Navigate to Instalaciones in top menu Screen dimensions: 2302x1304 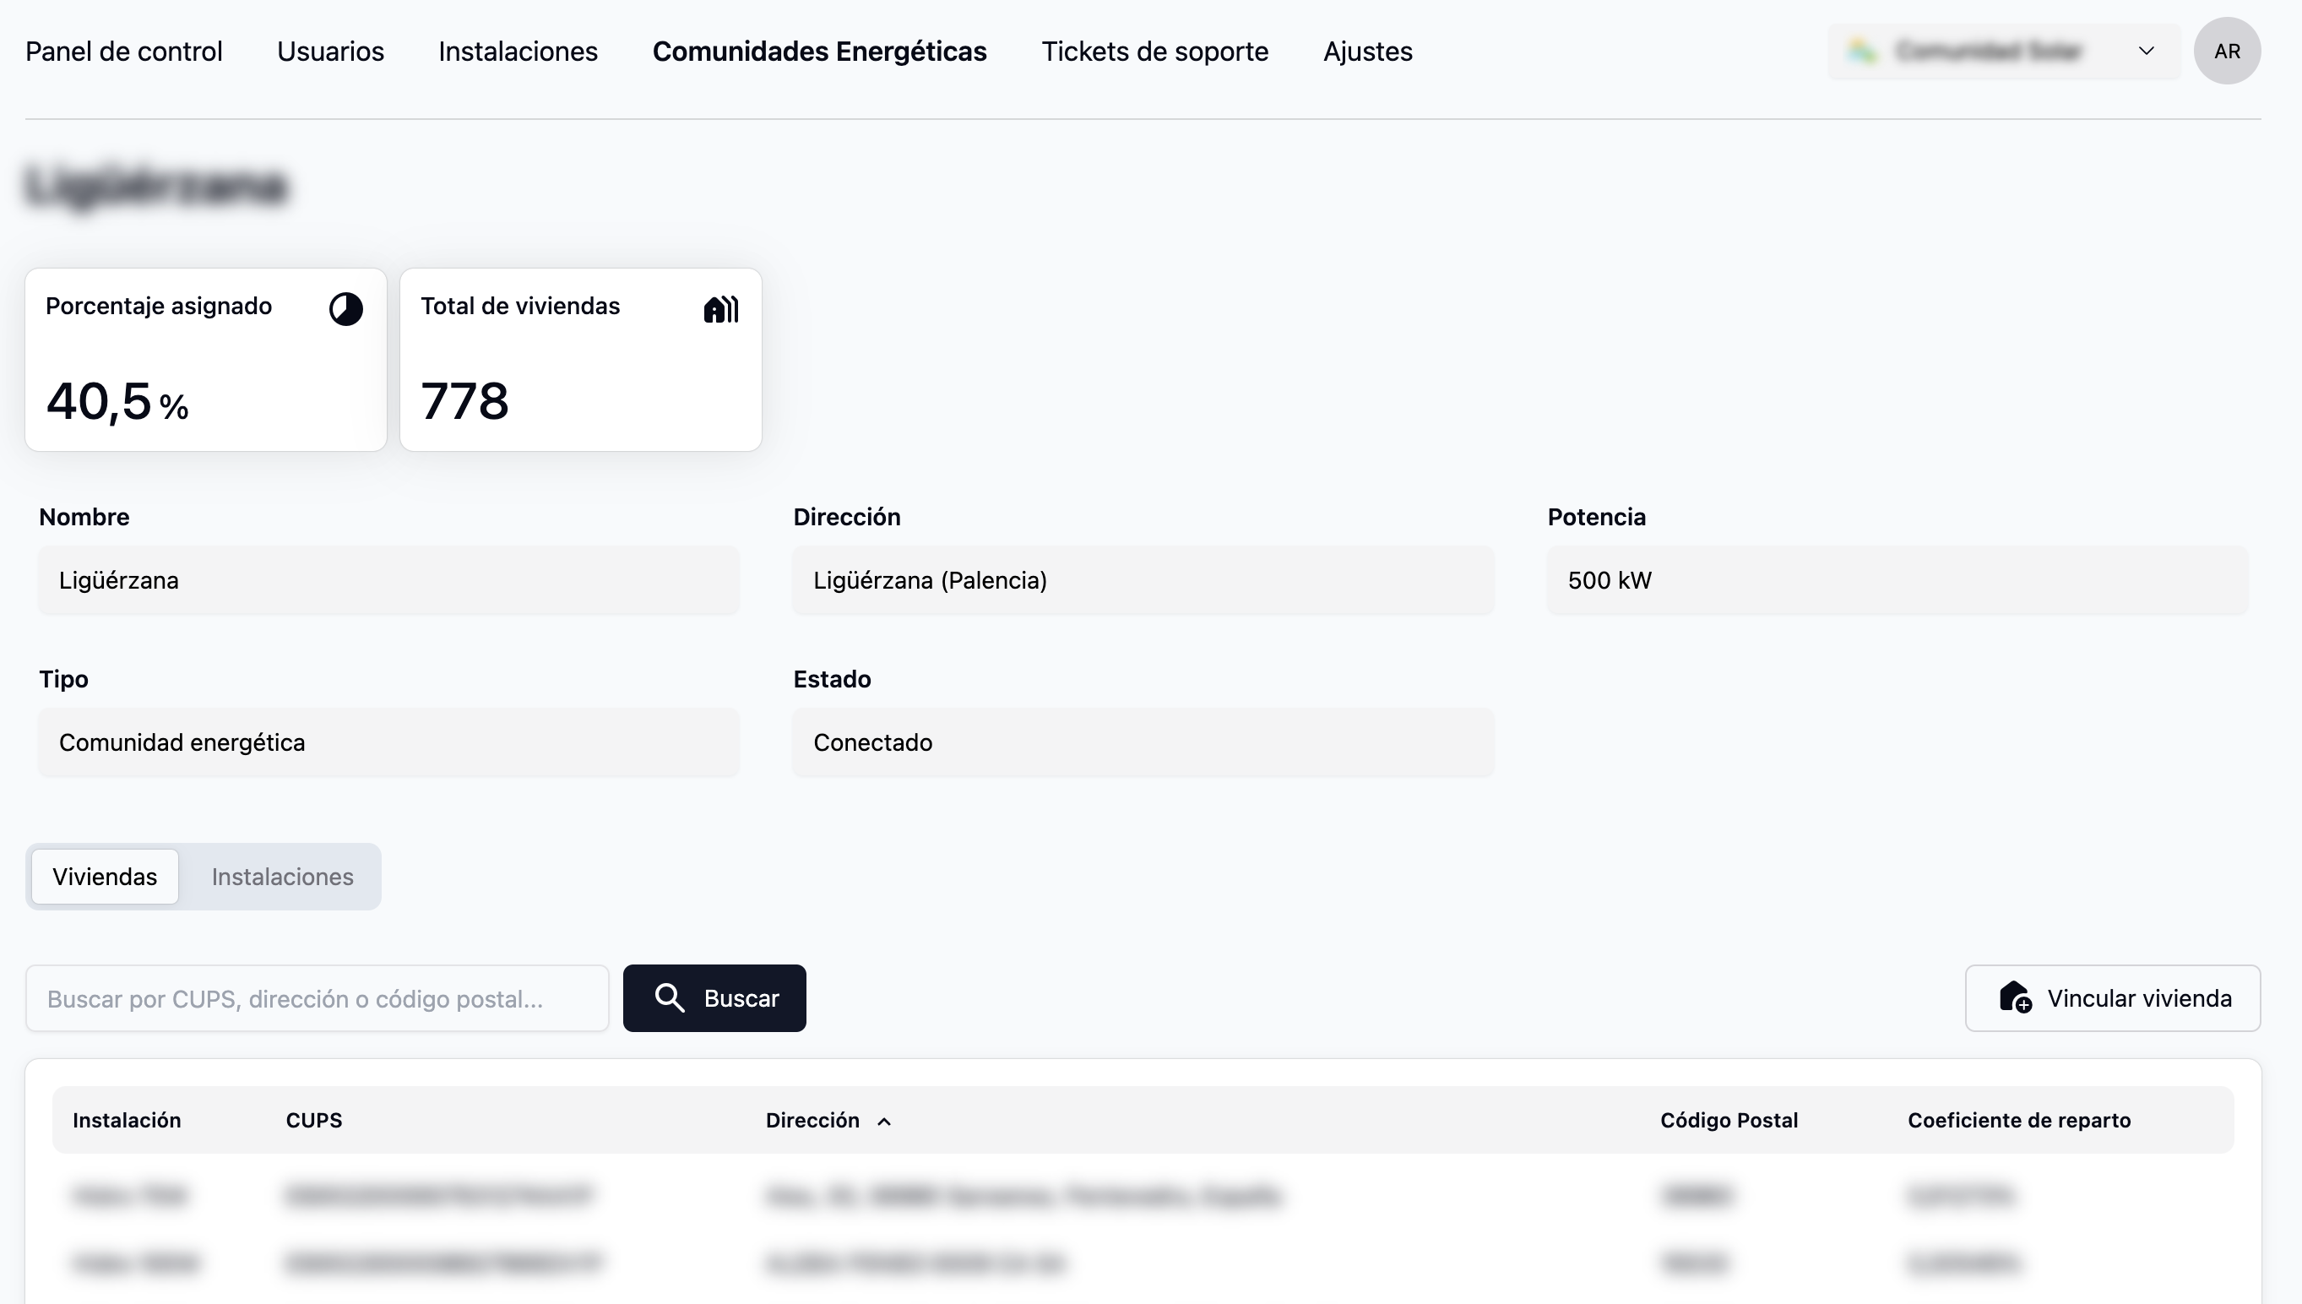(518, 51)
